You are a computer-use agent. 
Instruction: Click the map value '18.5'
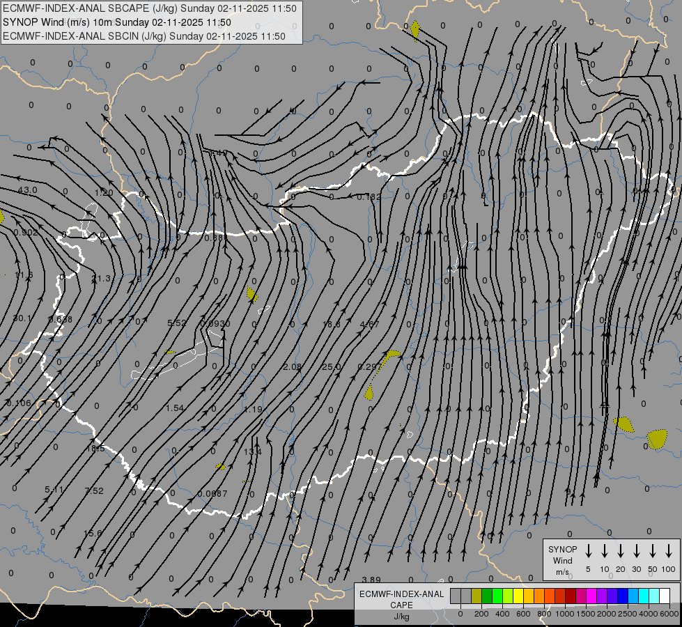[95, 449]
